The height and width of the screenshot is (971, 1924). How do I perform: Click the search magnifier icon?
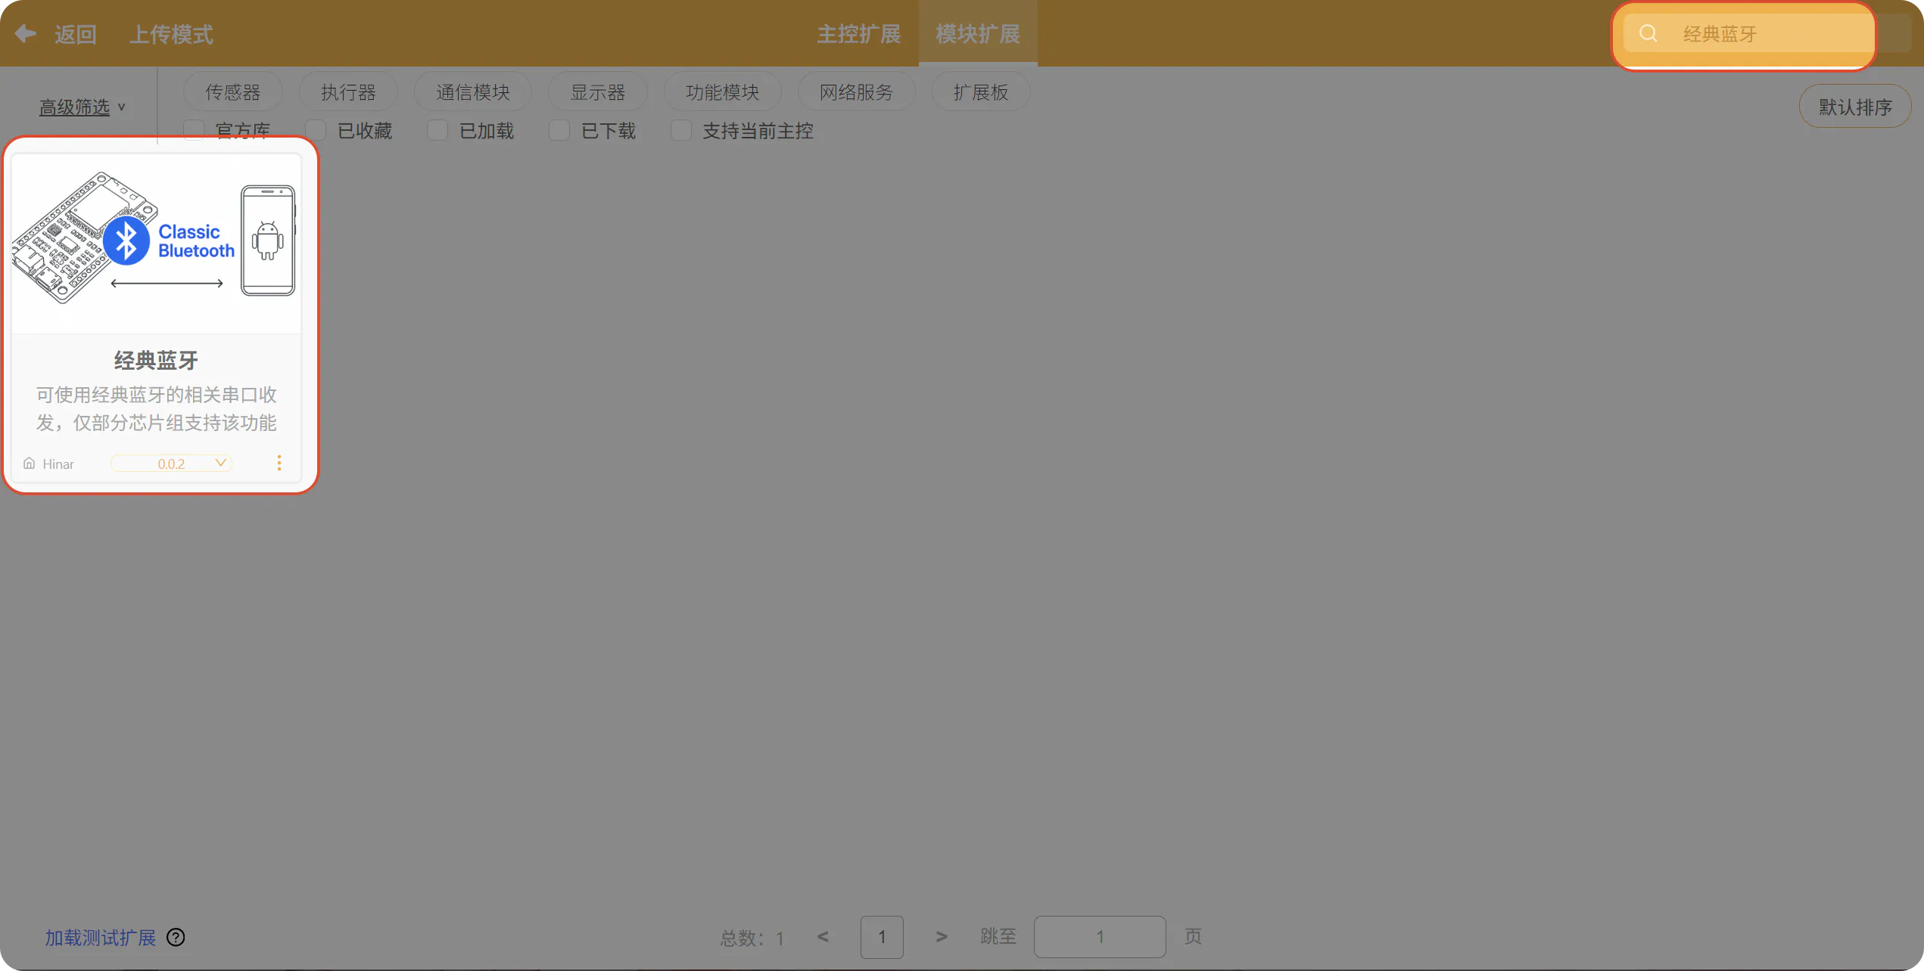pos(1648,33)
